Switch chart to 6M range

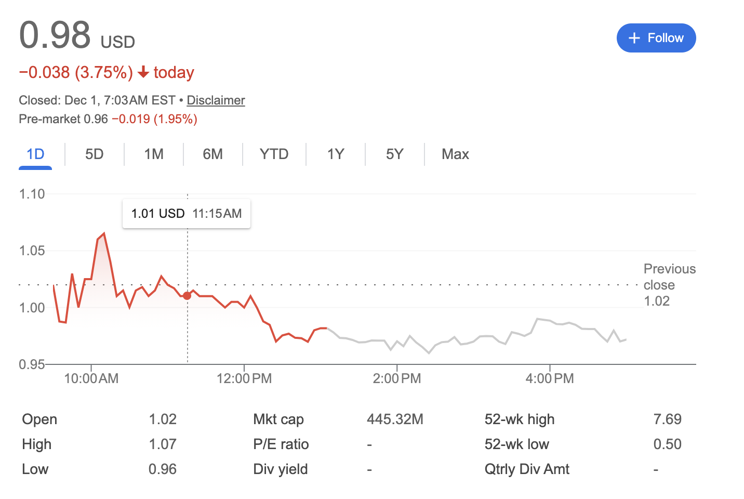coord(212,154)
